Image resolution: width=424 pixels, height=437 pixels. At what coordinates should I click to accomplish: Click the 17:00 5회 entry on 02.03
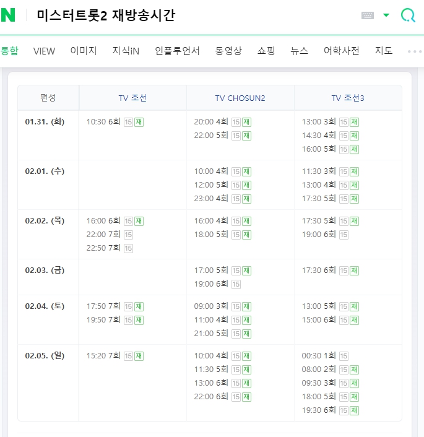[x=211, y=270]
